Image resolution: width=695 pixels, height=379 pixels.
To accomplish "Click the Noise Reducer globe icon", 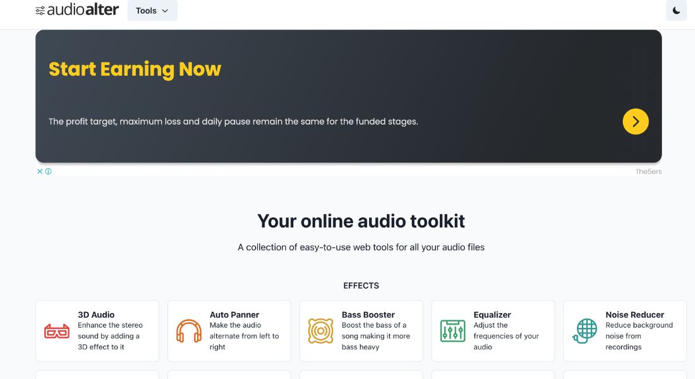I will point(584,330).
